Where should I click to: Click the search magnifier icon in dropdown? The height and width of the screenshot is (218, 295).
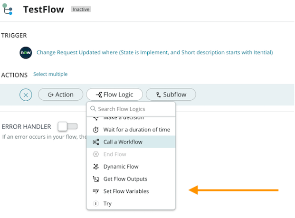point(93,109)
